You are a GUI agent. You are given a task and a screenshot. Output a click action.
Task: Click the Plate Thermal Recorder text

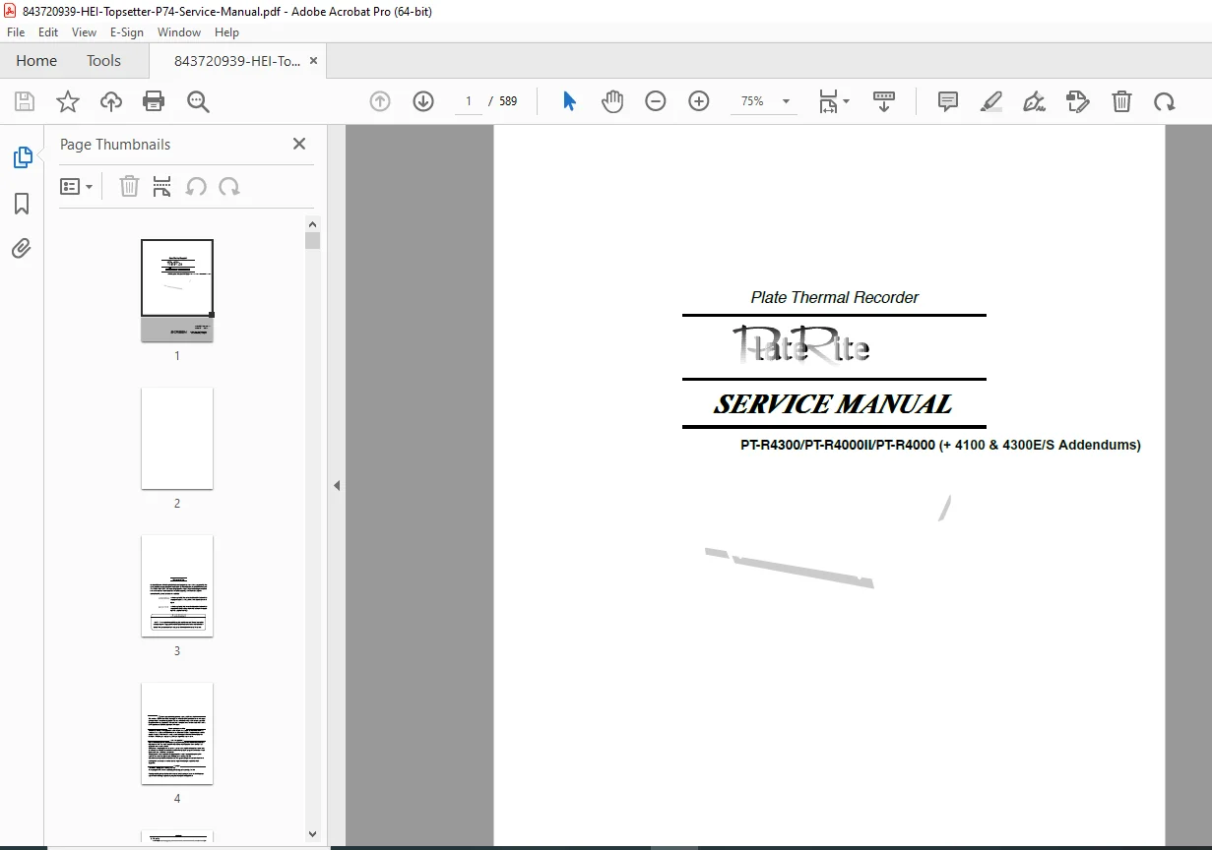click(835, 297)
